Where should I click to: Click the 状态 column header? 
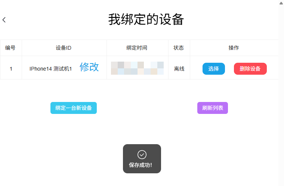pyautogui.click(x=179, y=48)
